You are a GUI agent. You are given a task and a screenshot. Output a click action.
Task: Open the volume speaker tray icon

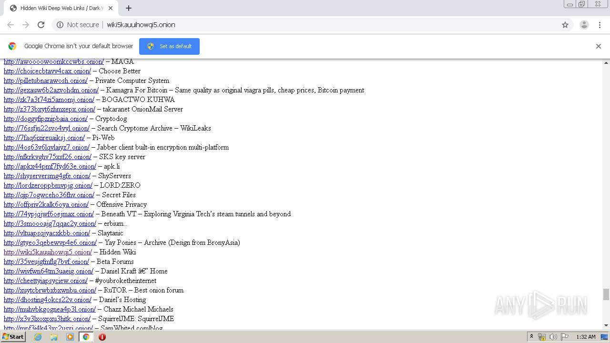click(x=553, y=337)
